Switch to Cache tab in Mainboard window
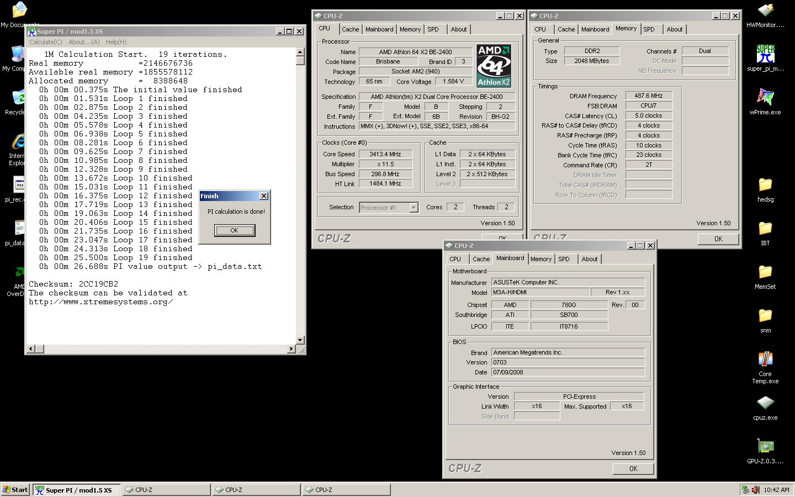The image size is (795, 497). (x=481, y=259)
